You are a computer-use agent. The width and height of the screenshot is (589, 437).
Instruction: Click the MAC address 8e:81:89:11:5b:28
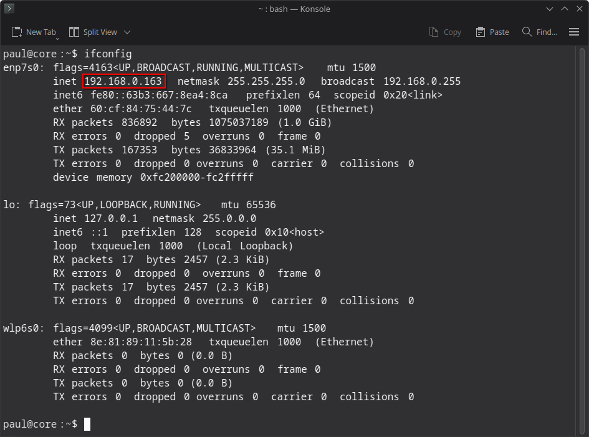tap(141, 342)
